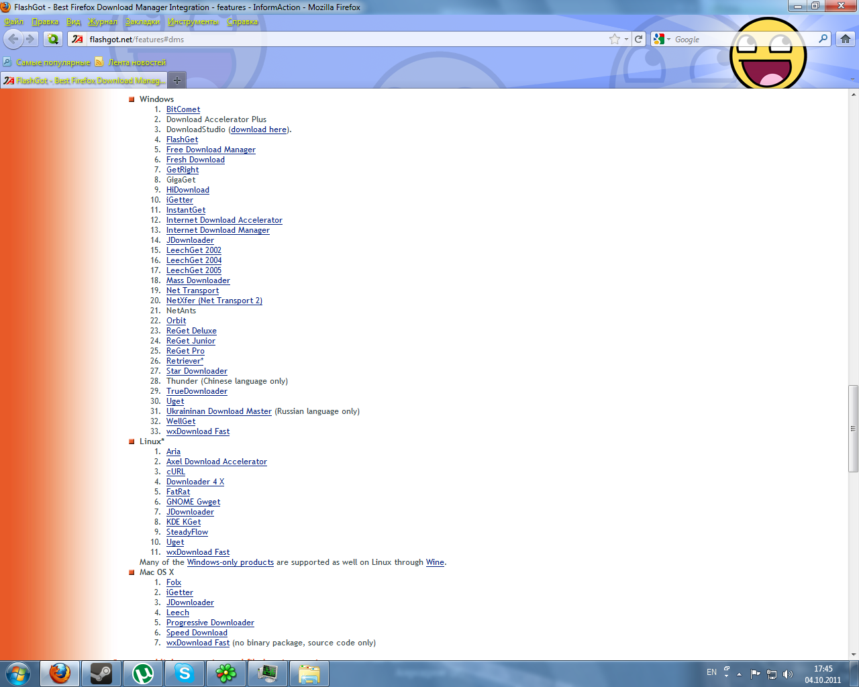Click the green icon beside the forward arrow
859x687 pixels.
pos(53,39)
